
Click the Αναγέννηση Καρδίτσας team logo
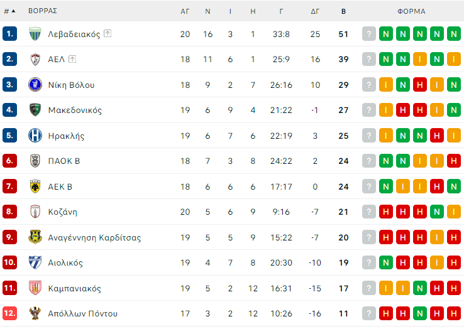pyautogui.click(x=35, y=237)
